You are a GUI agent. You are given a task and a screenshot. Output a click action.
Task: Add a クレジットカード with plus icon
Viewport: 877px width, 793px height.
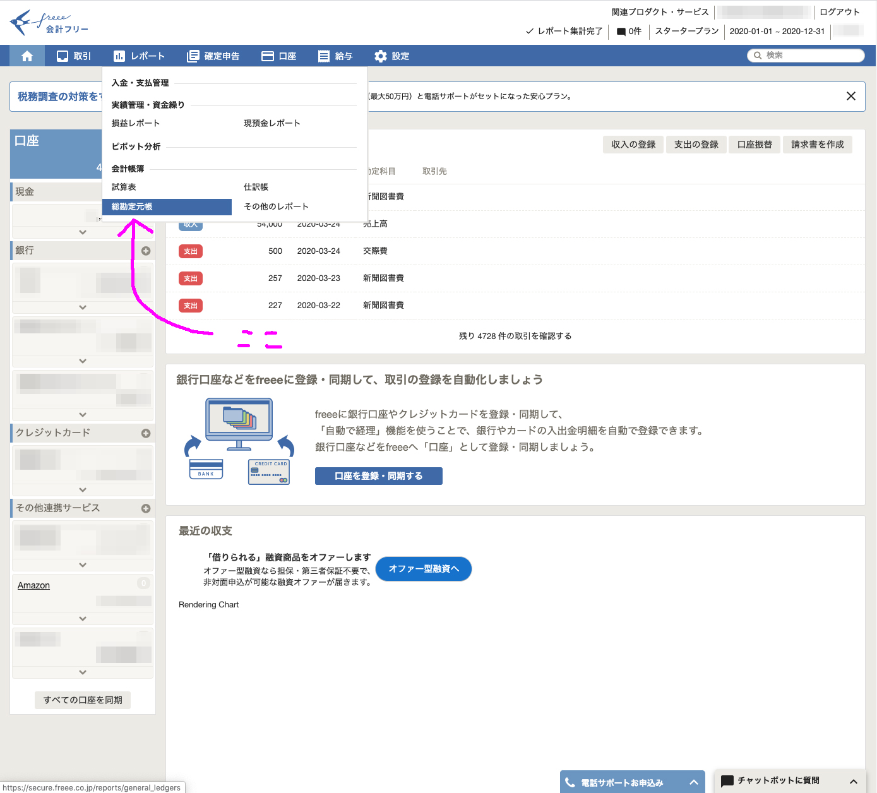coord(146,433)
